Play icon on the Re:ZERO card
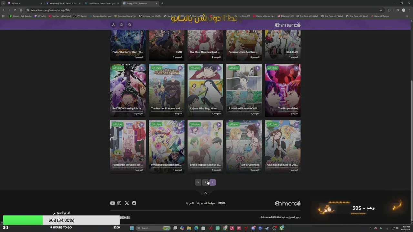The image size is (413, 232). pyautogui.click(x=141, y=68)
